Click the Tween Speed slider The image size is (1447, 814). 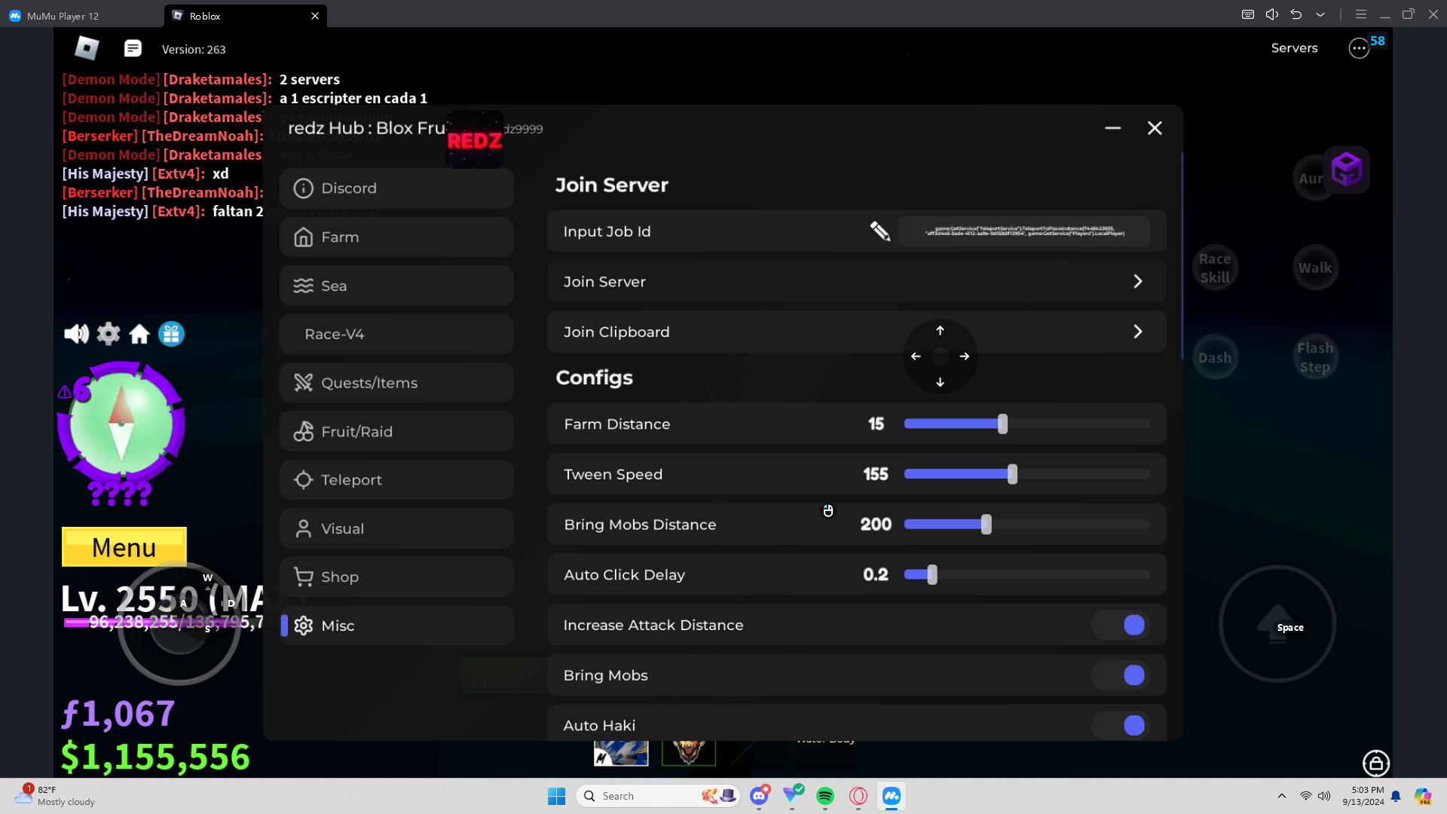[1027, 474]
